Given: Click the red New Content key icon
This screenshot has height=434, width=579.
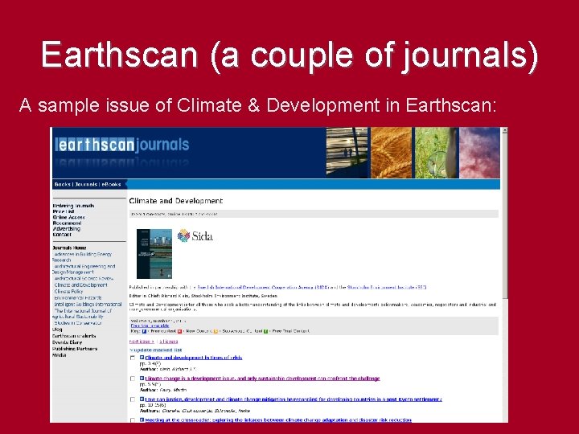Looking at the screenshot, I should point(180,331).
